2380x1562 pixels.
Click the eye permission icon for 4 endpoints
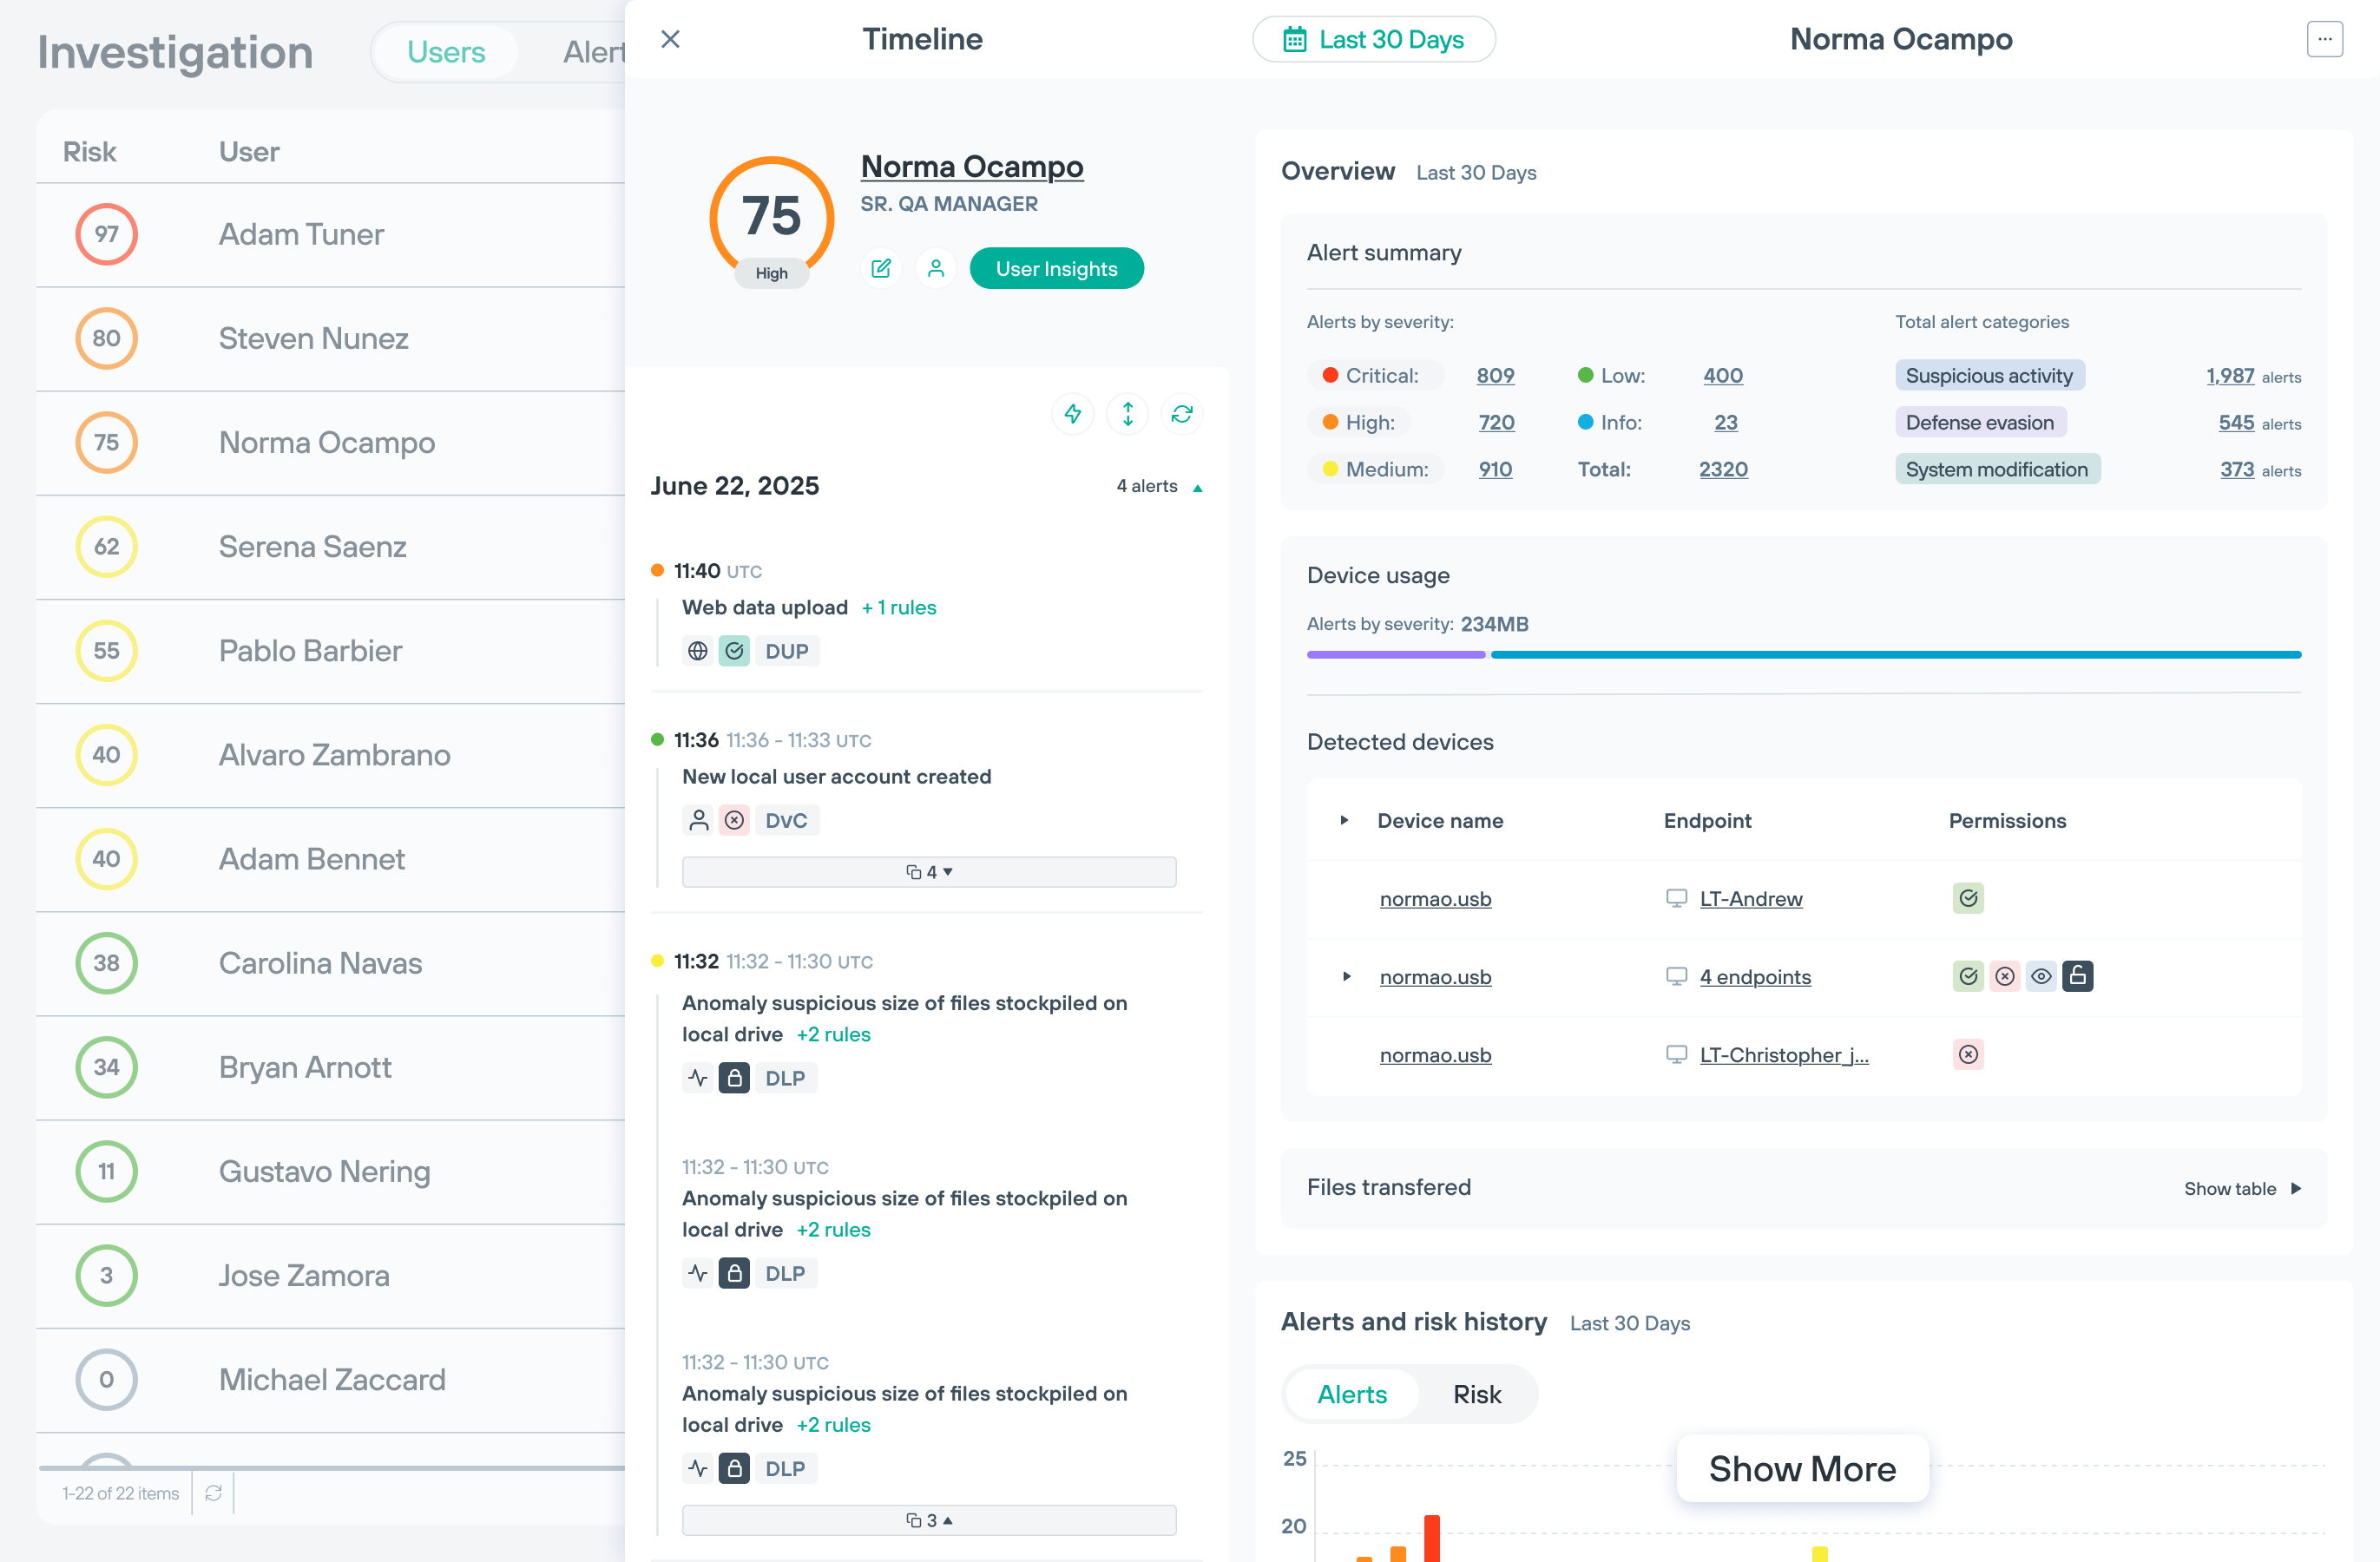click(2041, 976)
